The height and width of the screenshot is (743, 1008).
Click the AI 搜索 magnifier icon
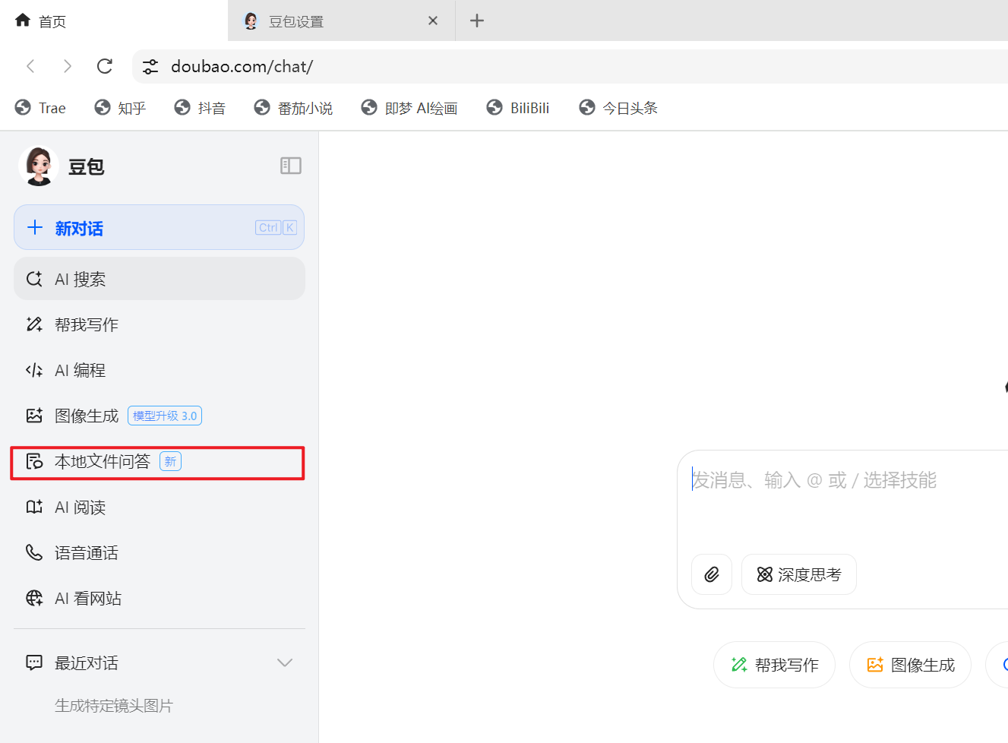point(34,279)
